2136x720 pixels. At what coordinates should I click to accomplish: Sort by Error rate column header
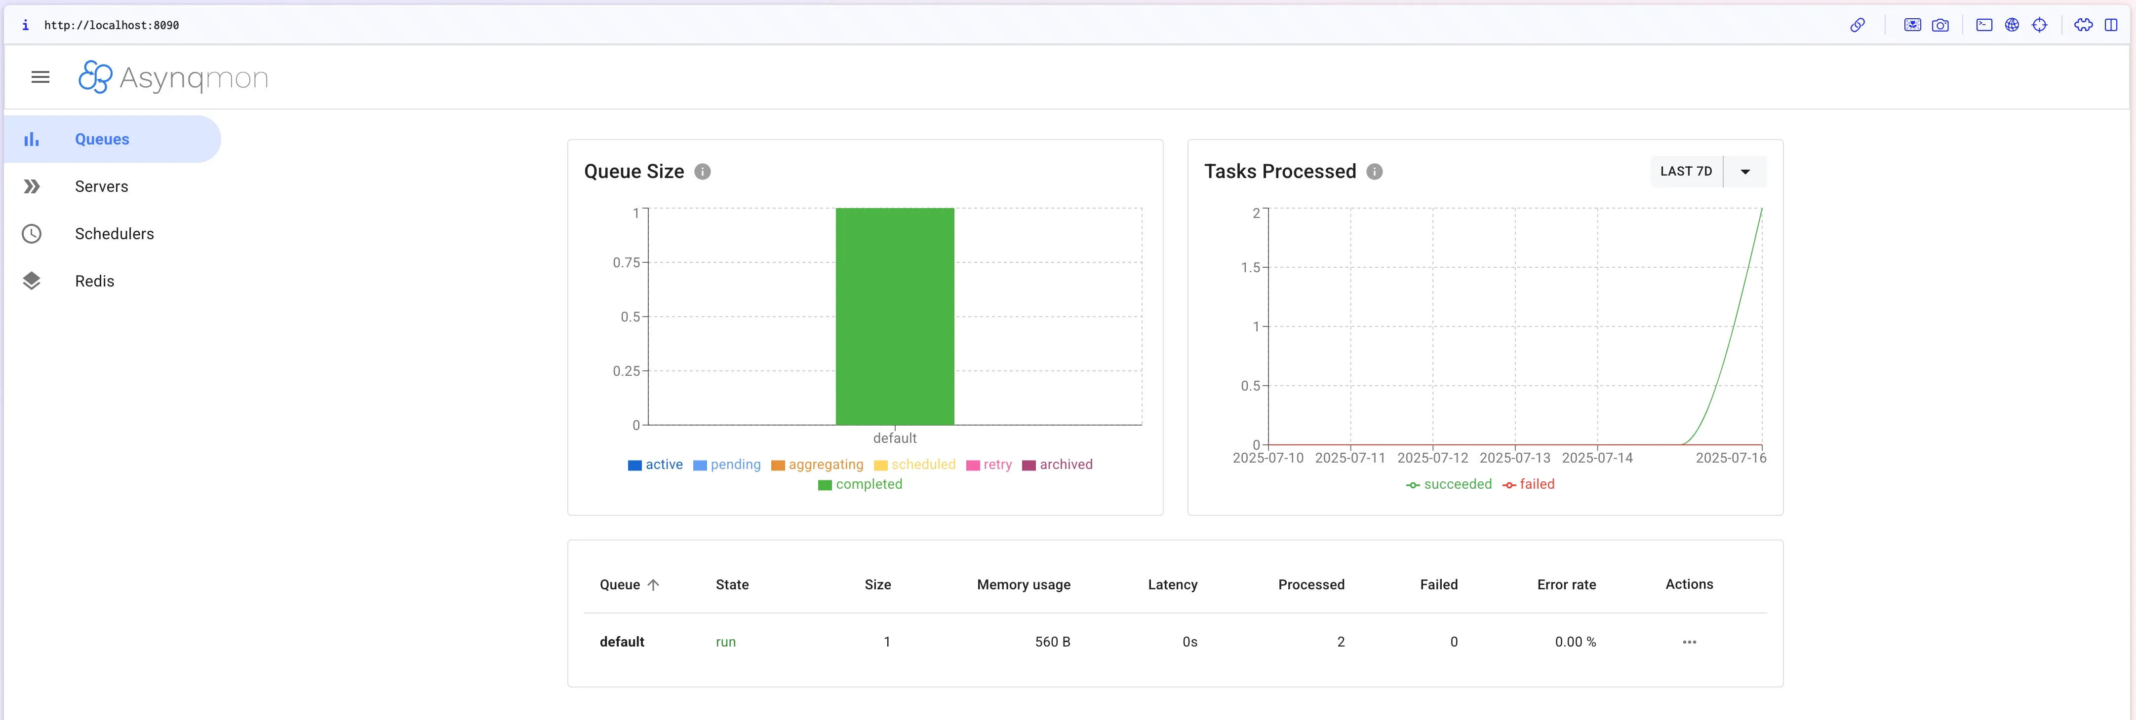[1566, 585]
